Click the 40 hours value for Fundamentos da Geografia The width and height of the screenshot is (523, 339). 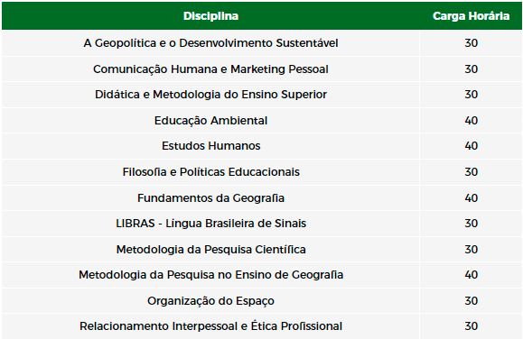[x=471, y=198]
